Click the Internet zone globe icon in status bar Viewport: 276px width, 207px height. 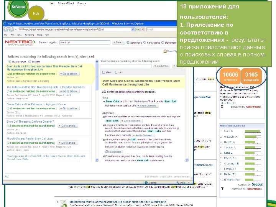(x=146, y=182)
